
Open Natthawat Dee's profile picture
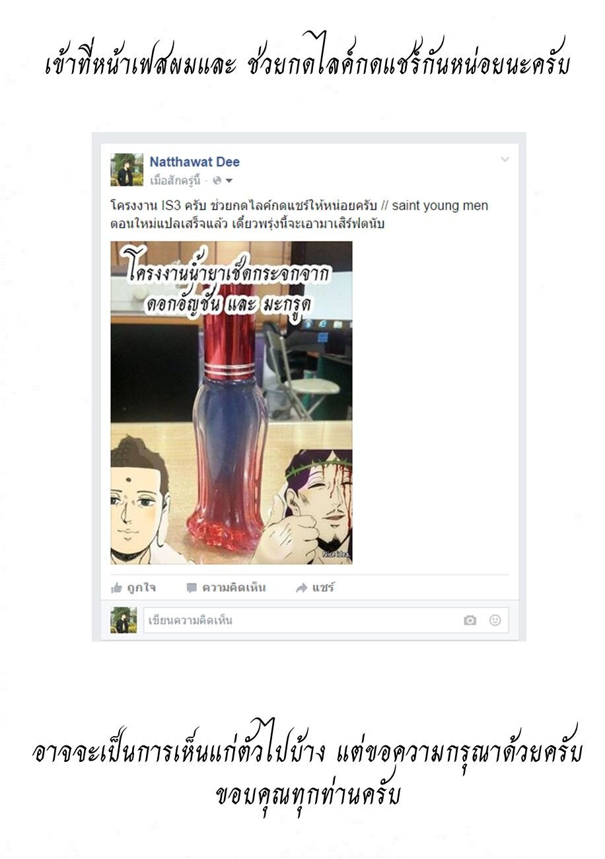point(127,170)
